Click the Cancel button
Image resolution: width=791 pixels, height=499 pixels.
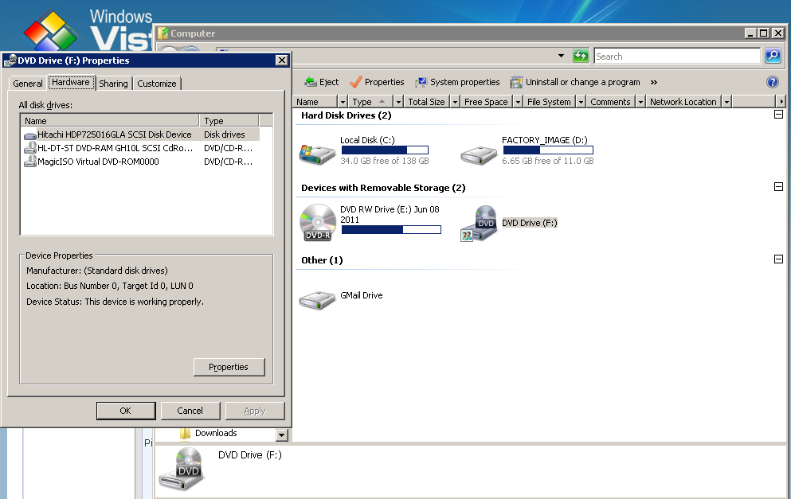point(190,411)
